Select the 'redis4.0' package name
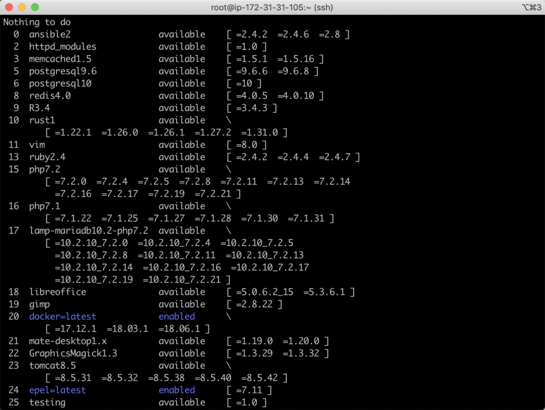 [x=49, y=96]
